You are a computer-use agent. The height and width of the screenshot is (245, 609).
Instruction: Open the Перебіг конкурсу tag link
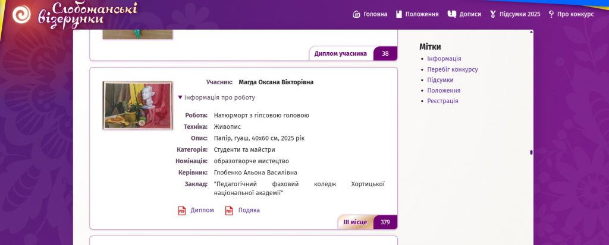point(452,69)
